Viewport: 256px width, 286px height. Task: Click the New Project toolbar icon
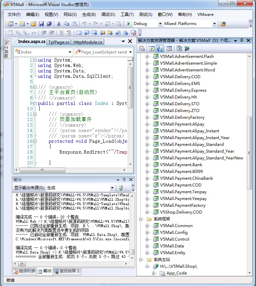pyautogui.click(x=11, y=24)
